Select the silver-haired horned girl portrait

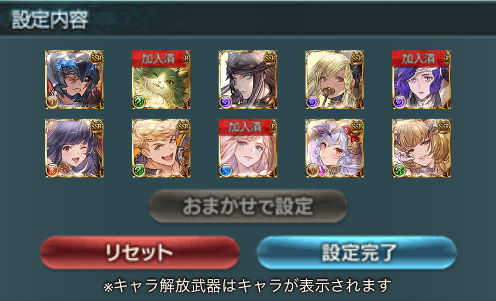[x=335, y=148]
